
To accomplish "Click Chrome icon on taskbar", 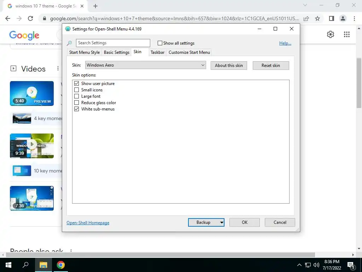I will 61,265.
